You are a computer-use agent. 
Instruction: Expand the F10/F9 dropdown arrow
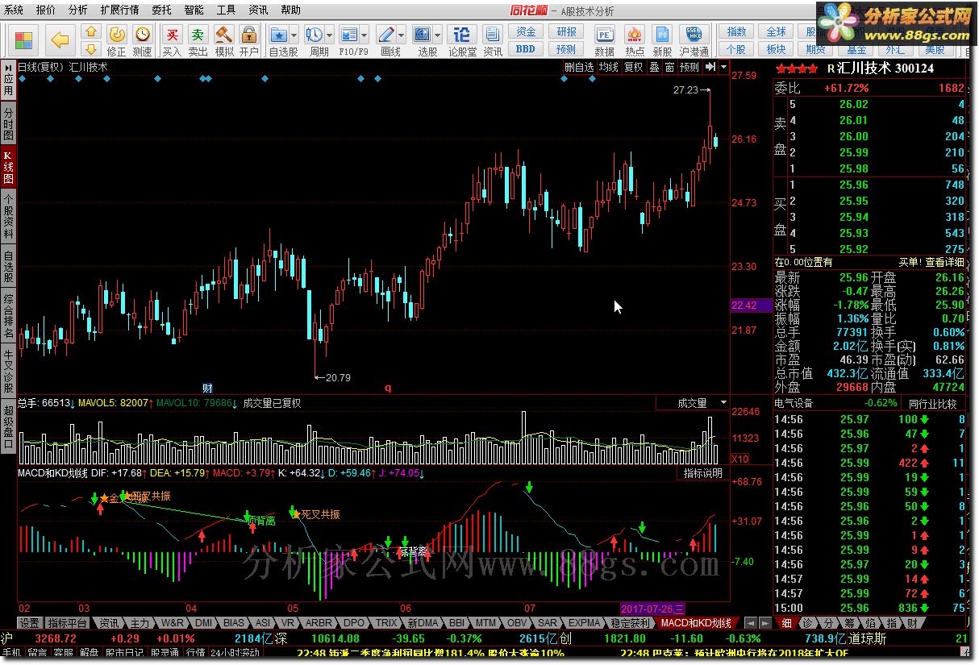365,35
